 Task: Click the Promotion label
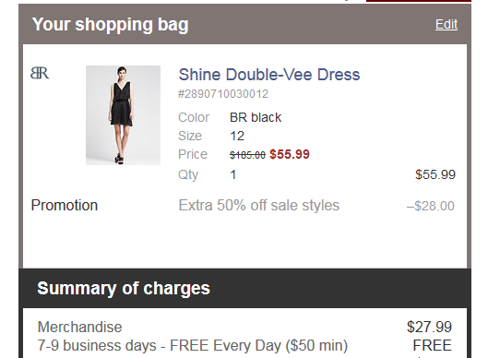64,205
